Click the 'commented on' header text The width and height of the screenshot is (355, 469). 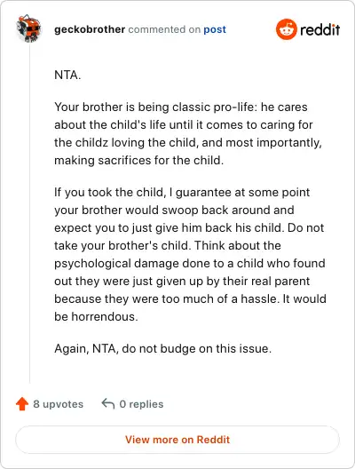[164, 29]
